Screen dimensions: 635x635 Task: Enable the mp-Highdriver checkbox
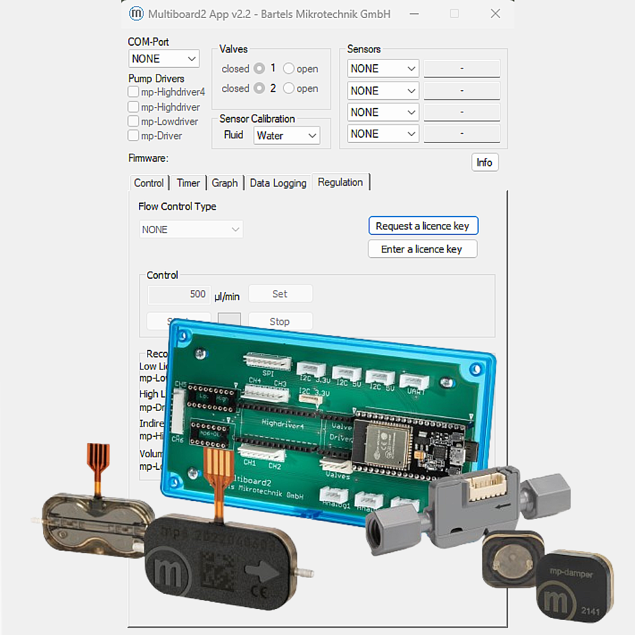[x=133, y=107]
